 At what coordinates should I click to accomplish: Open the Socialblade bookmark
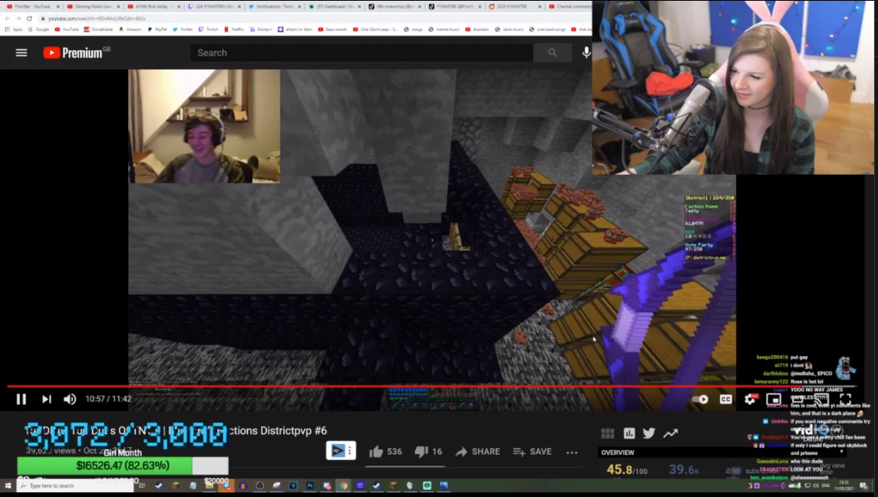pos(98,29)
